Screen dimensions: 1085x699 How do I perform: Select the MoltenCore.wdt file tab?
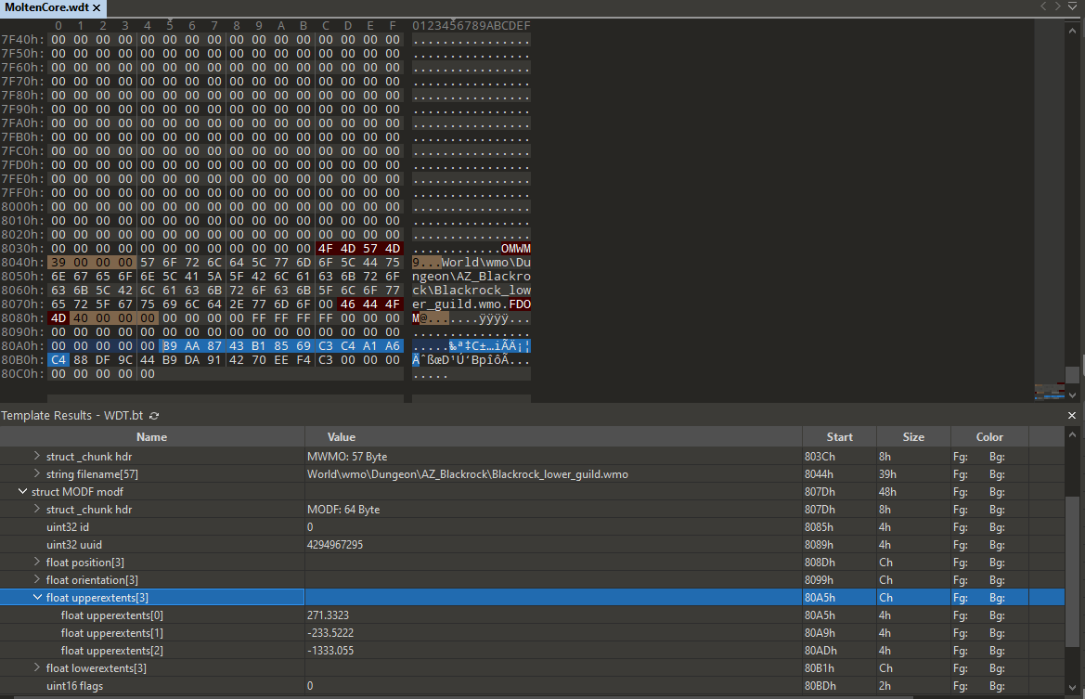point(45,7)
